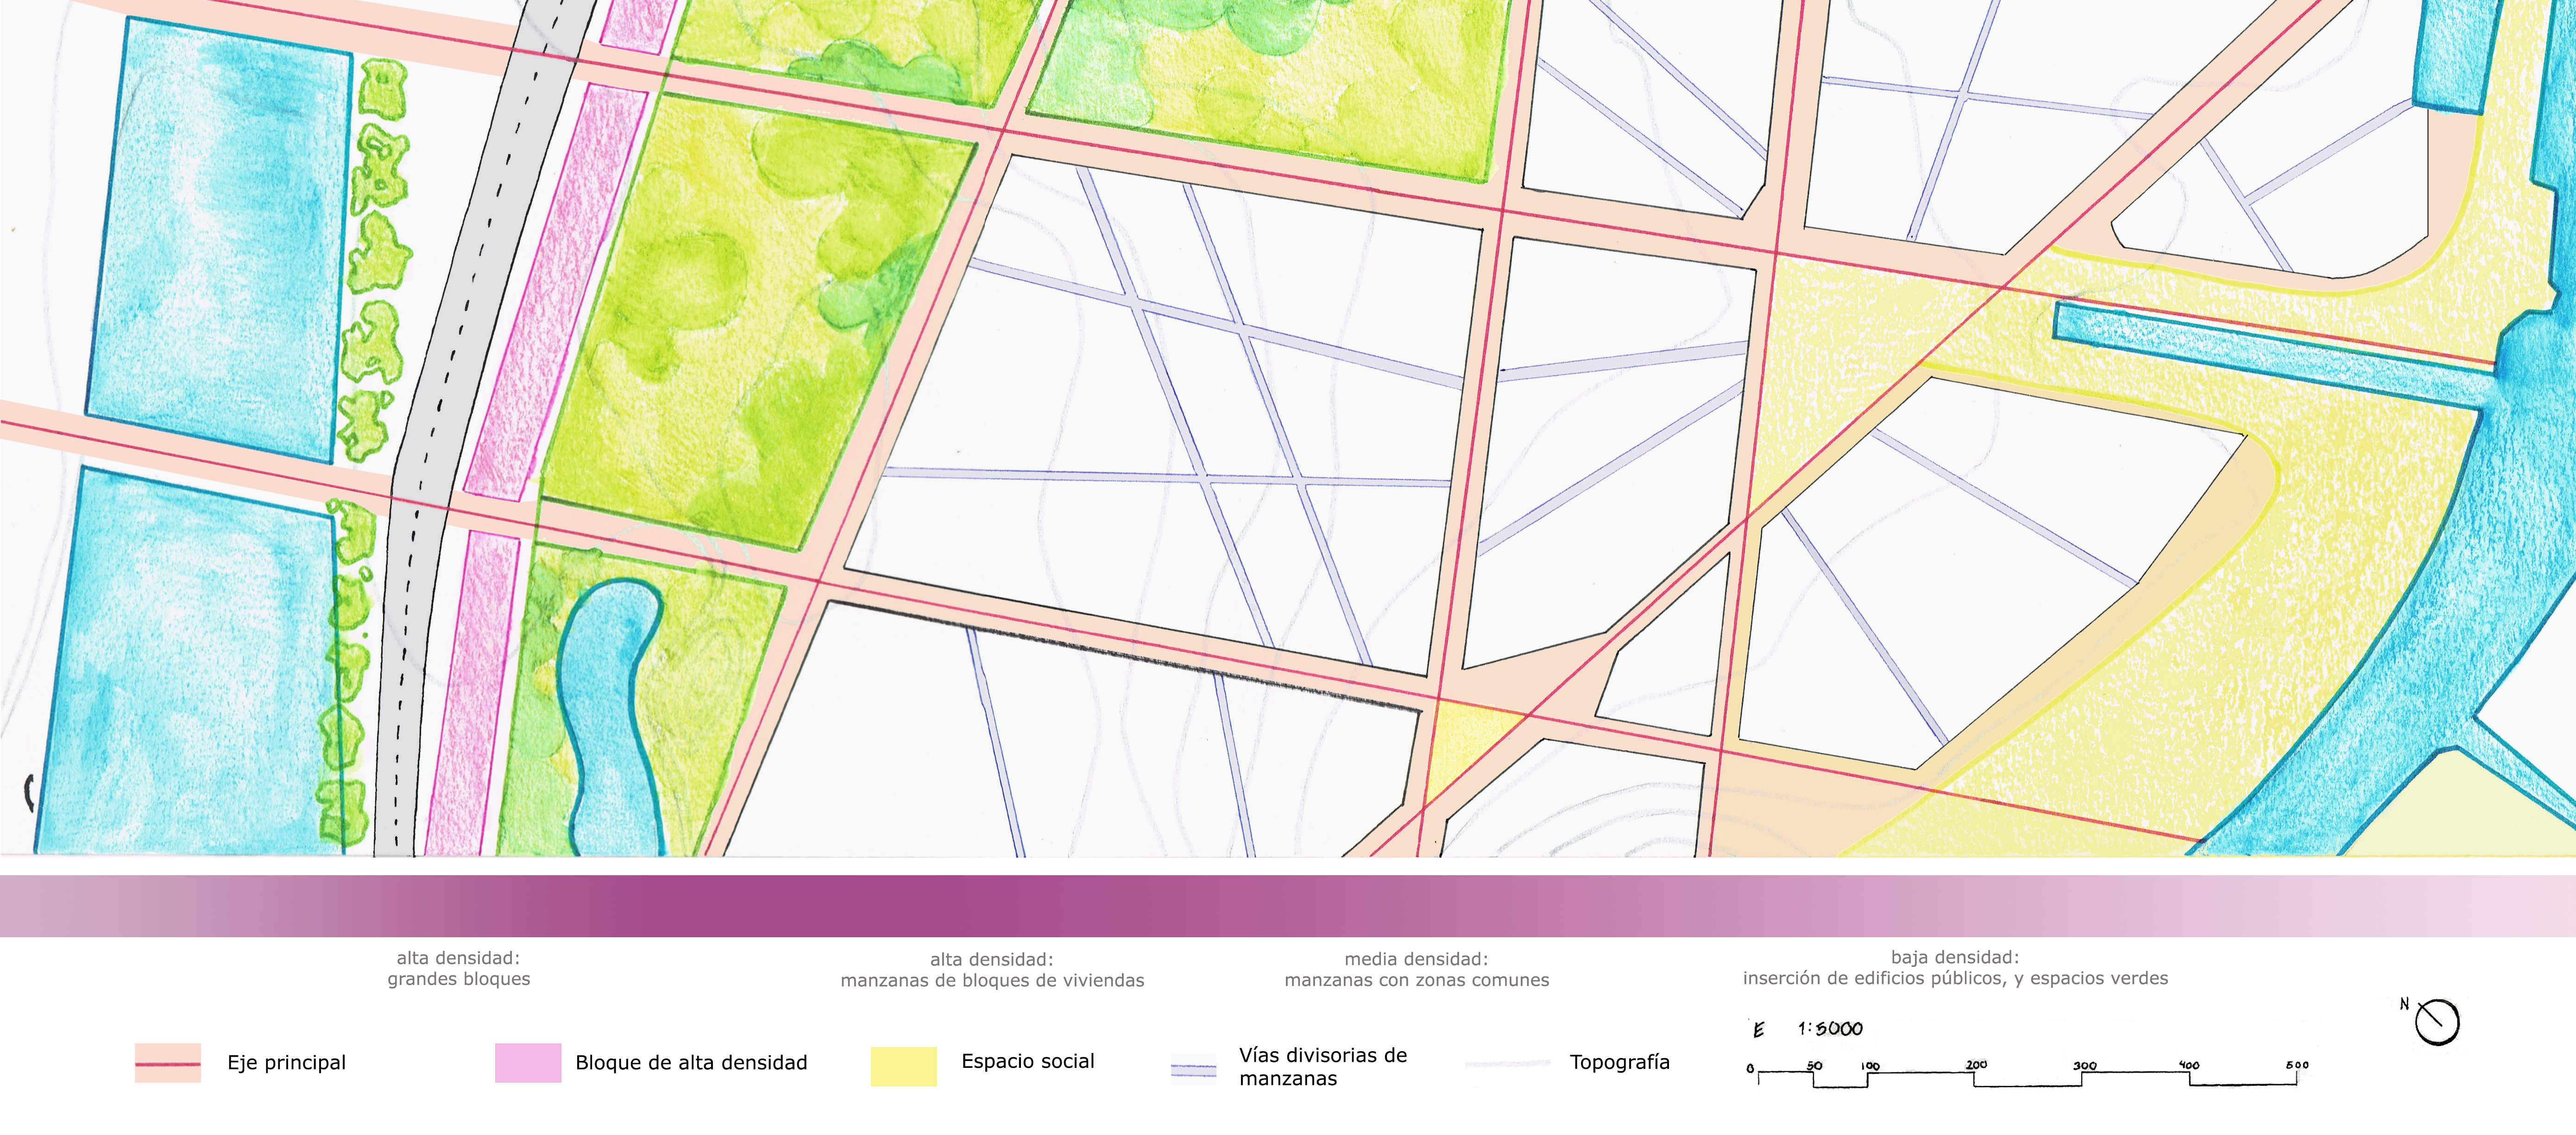Click the pink 'Eje principal' legend swatch
The image size is (2576, 1135).
168,1063
